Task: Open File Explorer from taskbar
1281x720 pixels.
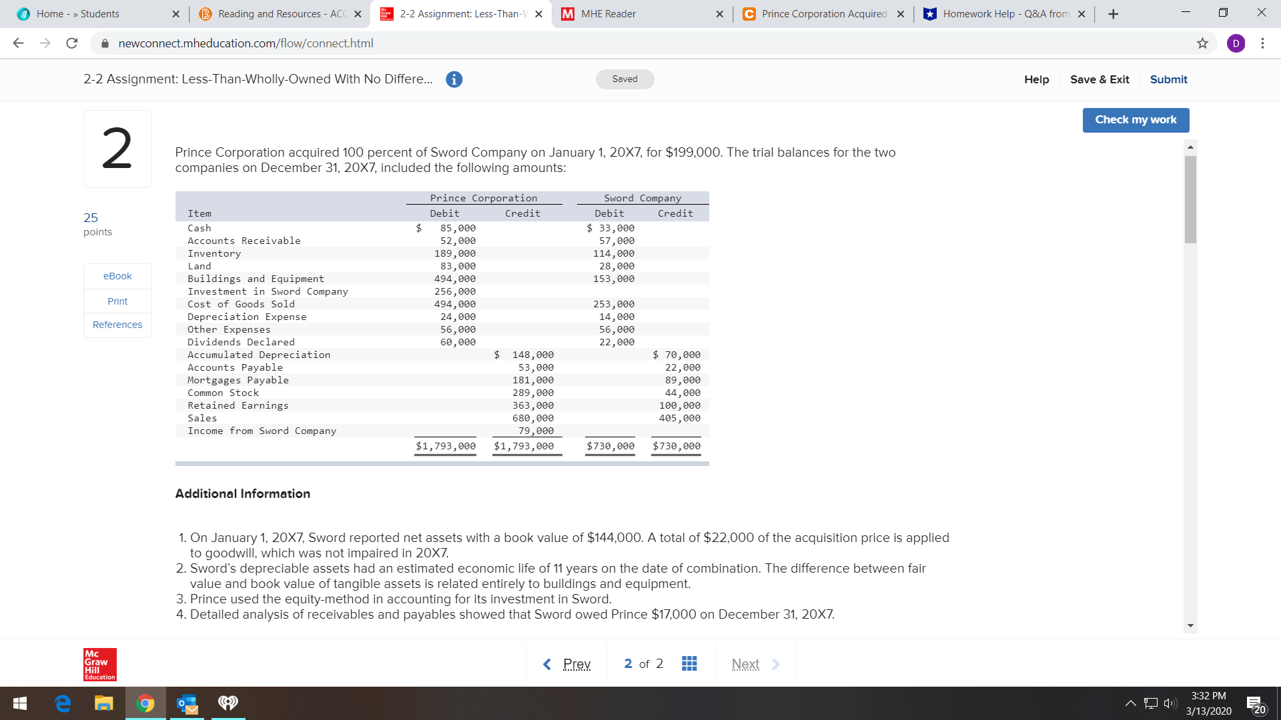Action: pyautogui.click(x=103, y=703)
